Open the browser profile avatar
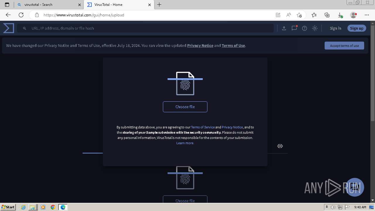The width and height of the screenshot is (375, 211). tap(353, 15)
